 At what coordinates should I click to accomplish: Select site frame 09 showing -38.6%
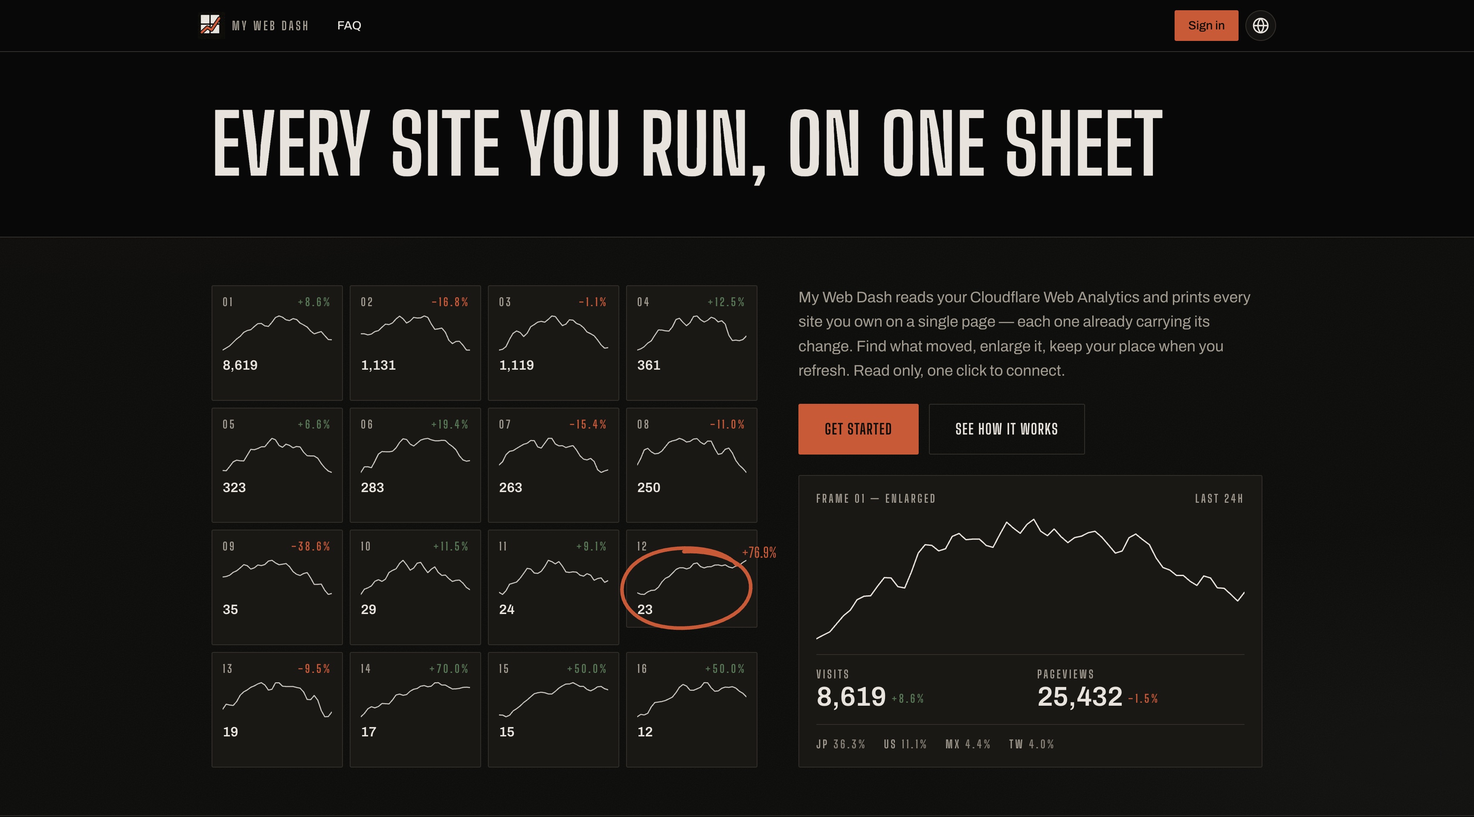coord(277,587)
